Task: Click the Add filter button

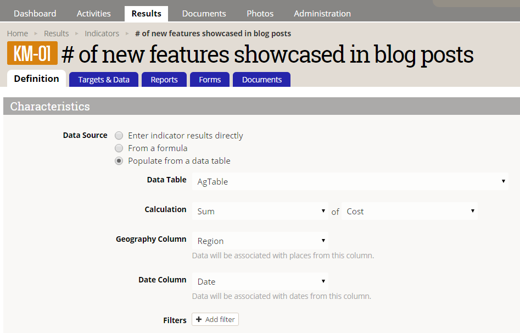Action: pos(215,319)
